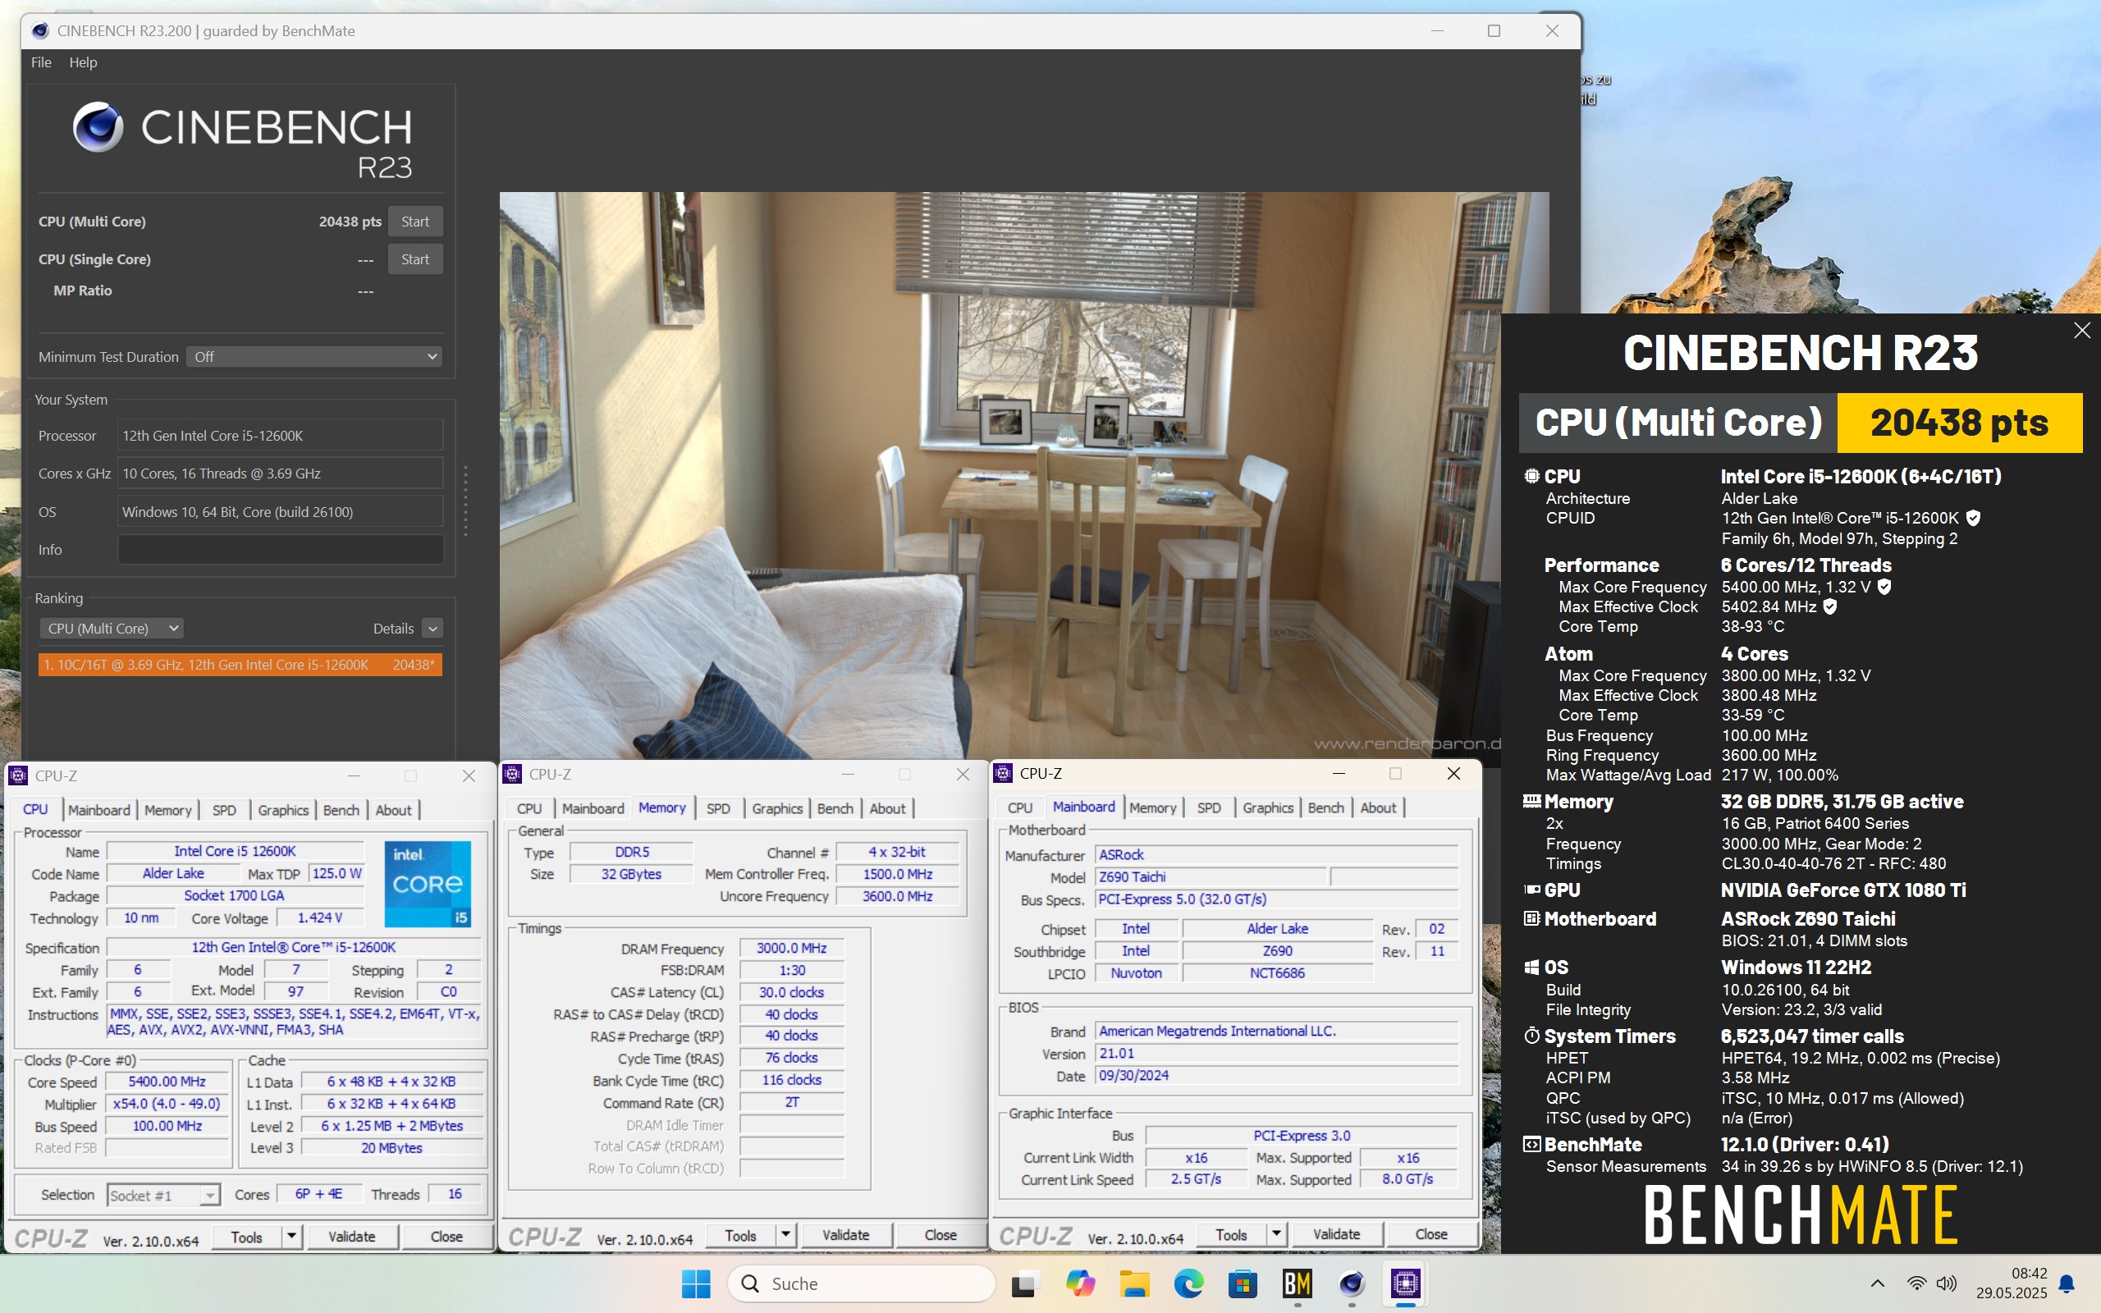Open Task View from the taskbar
Viewport: 2101px width, 1313px height.
[1025, 1283]
